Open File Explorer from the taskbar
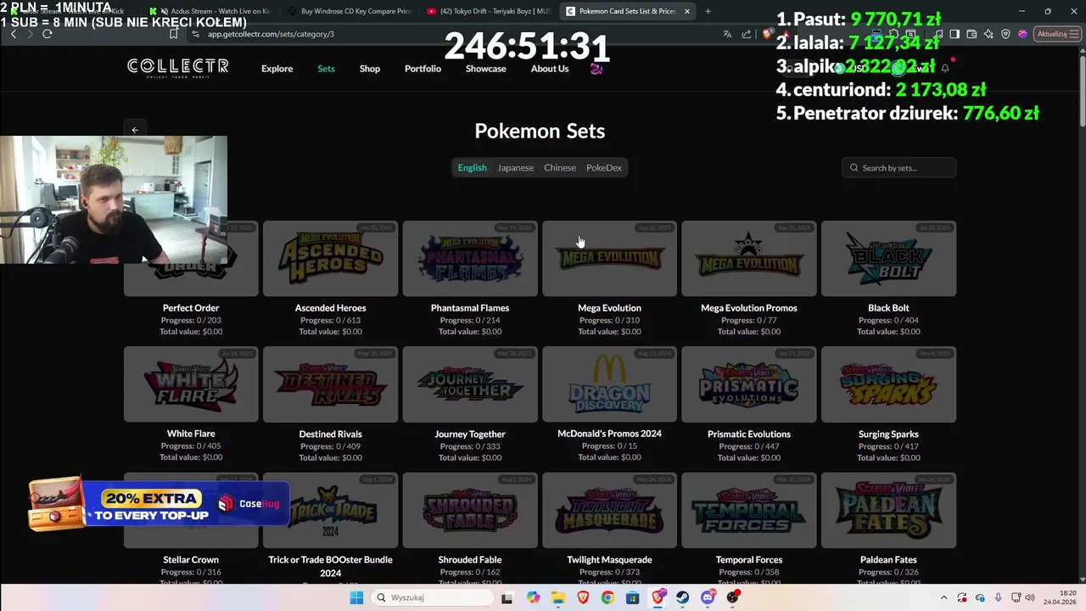Screen dimensions: 1086x611 click(x=557, y=597)
